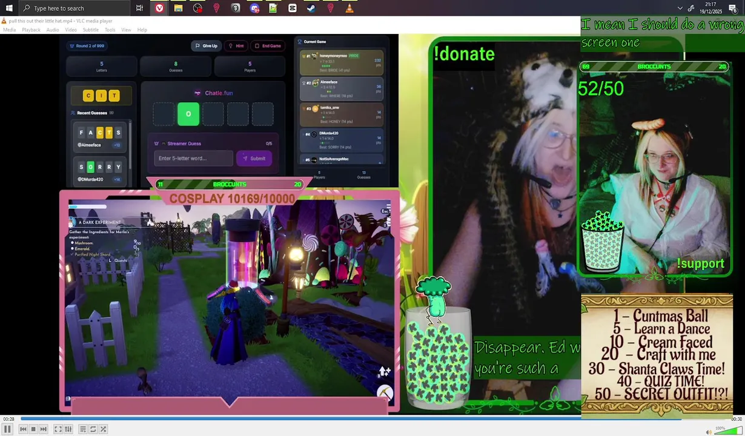Screen dimensions: 745x436
Task: Open File Explorer from the taskbar
Action: tap(178, 8)
